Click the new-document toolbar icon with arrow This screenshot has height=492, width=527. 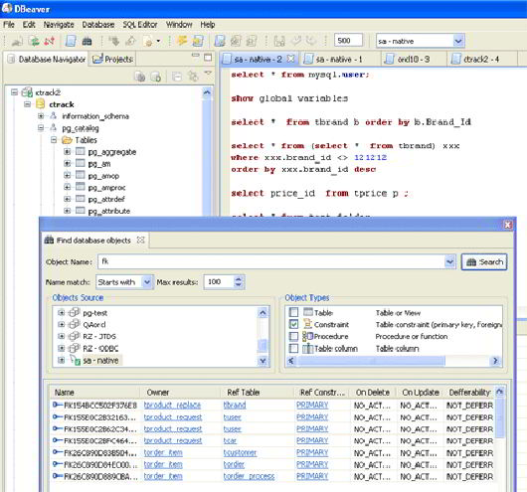[x=148, y=41]
